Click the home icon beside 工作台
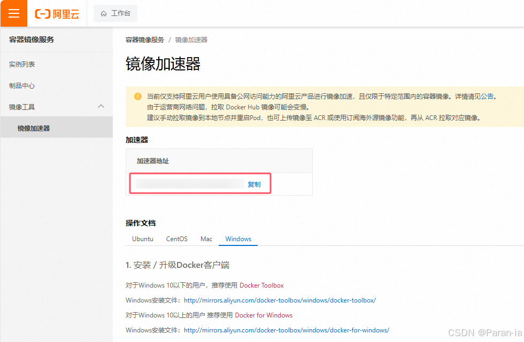The image size is (524, 342). [104, 14]
